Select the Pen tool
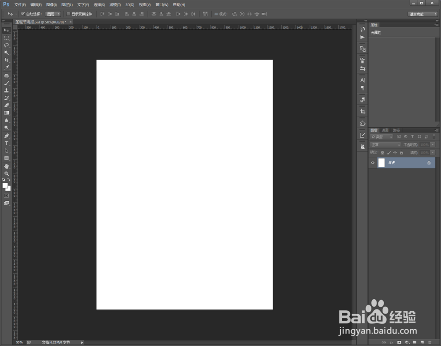This screenshot has height=346, width=441. point(6,135)
